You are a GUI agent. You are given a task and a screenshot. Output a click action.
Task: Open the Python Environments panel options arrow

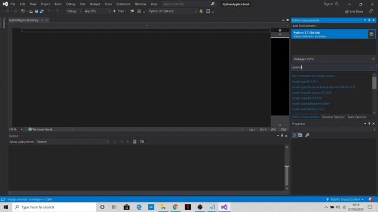(x=365, y=20)
